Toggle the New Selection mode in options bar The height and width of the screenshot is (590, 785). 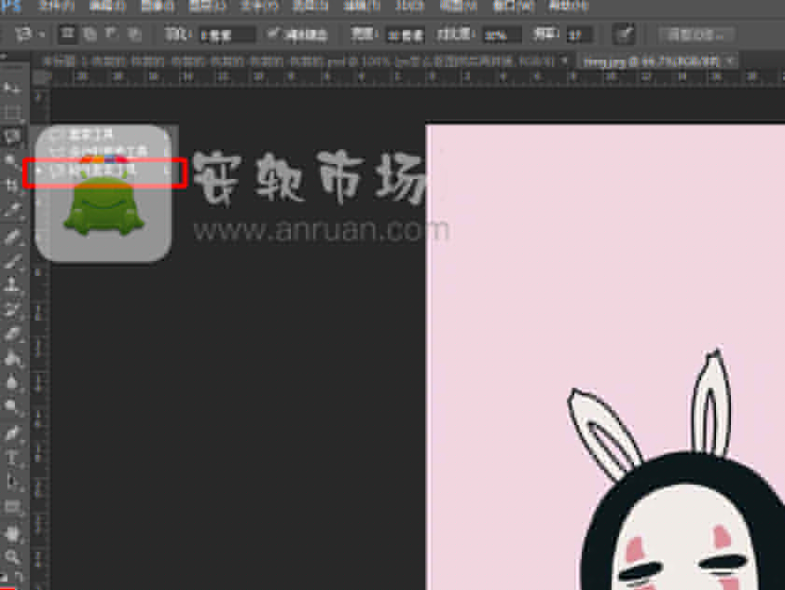[68, 34]
